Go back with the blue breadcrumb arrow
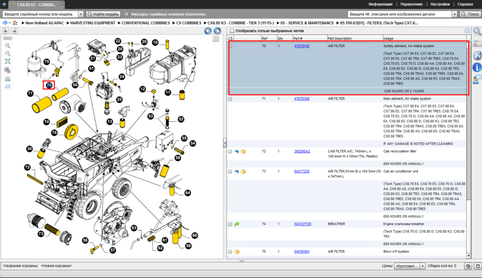The image size is (482, 278). (5, 23)
